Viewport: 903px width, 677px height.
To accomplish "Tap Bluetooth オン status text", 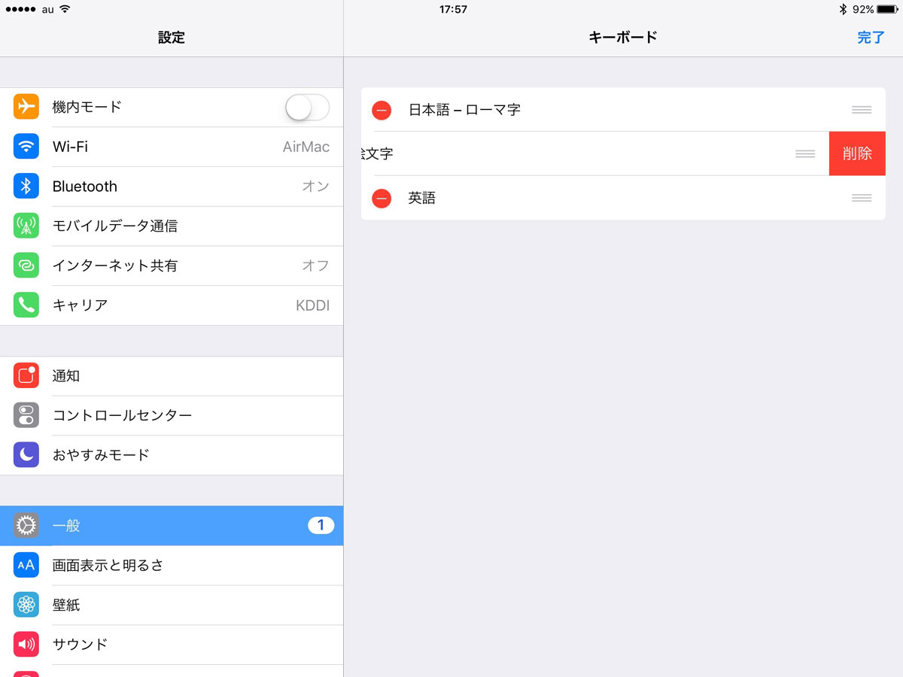I will [x=316, y=187].
